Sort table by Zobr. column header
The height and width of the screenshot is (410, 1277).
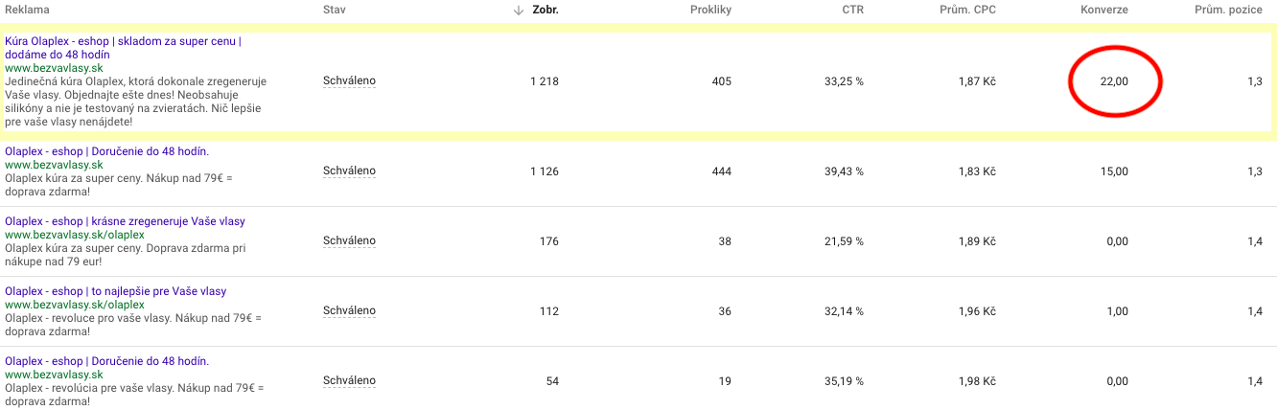pyautogui.click(x=546, y=10)
